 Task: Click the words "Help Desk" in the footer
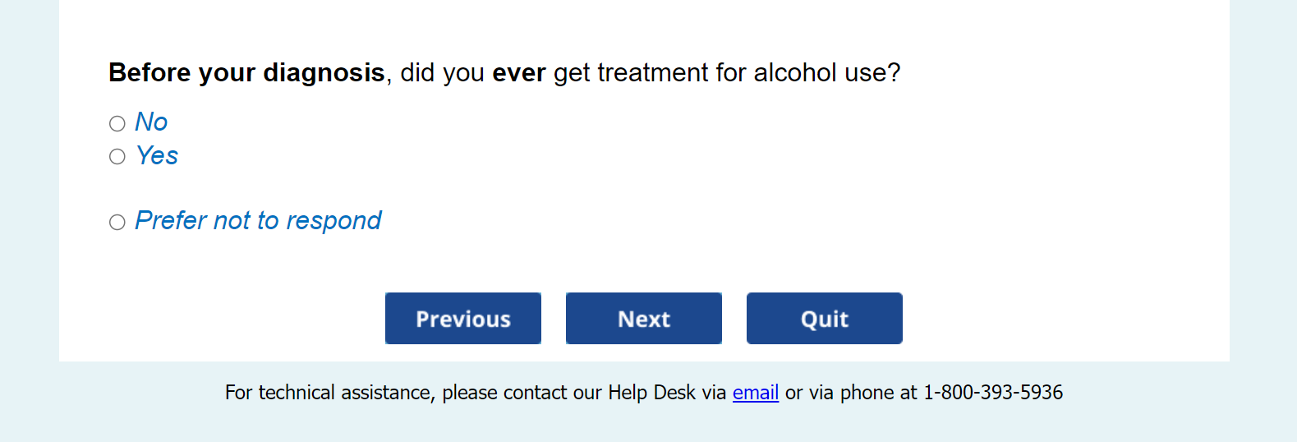point(651,393)
